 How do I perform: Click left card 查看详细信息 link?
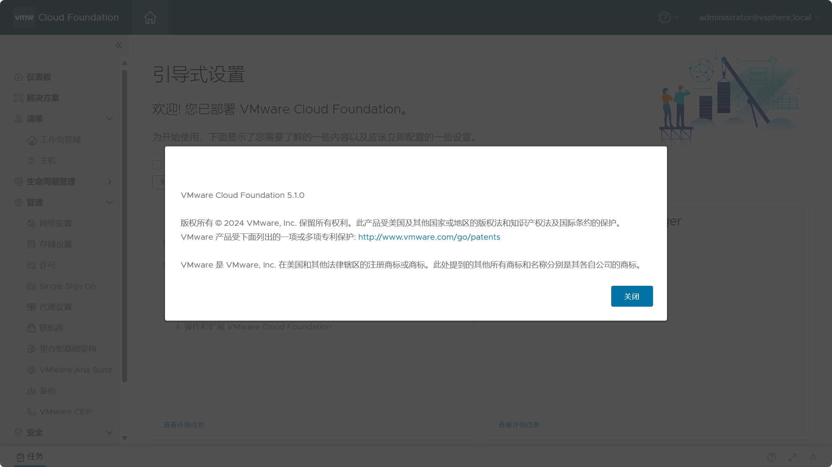click(184, 425)
